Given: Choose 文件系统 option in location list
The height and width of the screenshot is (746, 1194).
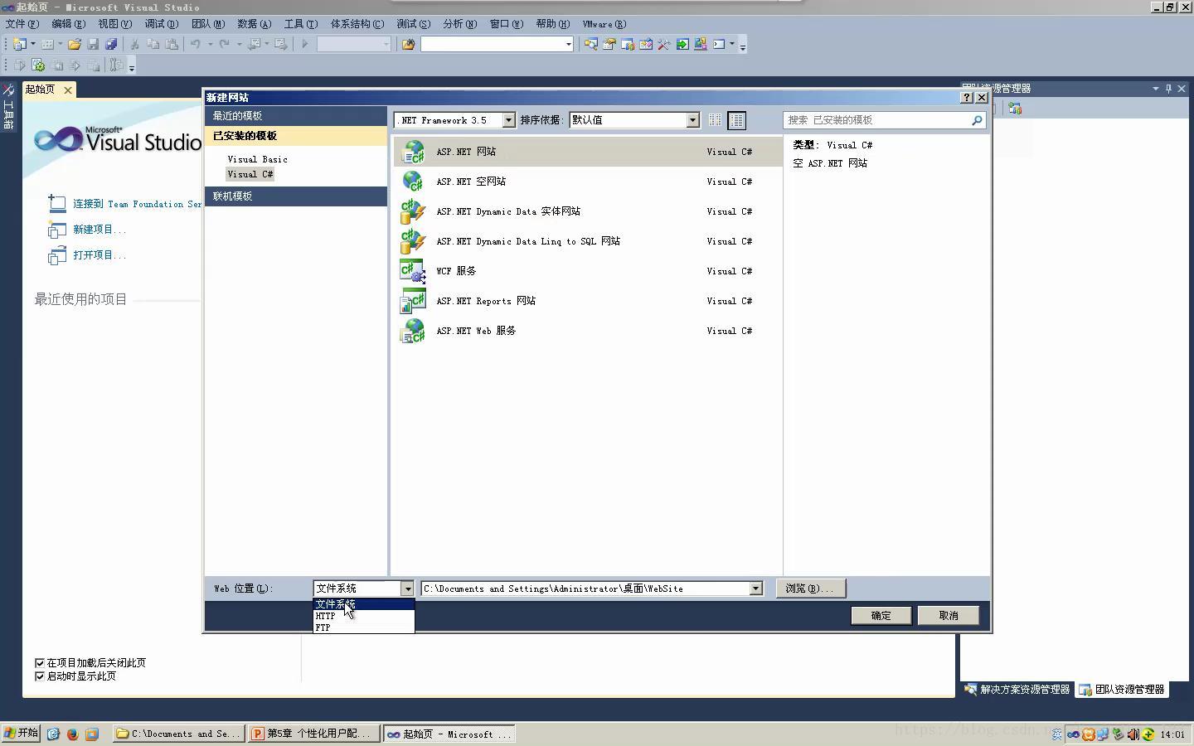Looking at the screenshot, I should pyautogui.click(x=363, y=603).
